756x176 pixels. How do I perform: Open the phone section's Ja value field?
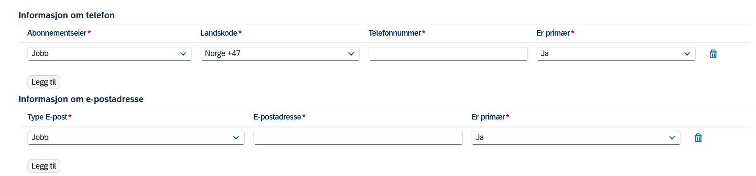pyautogui.click(x=616, y=54)
